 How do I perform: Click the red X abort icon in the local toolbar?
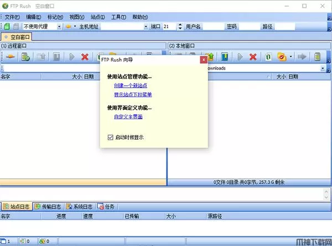pyautogui.click(x=253, y=57)
